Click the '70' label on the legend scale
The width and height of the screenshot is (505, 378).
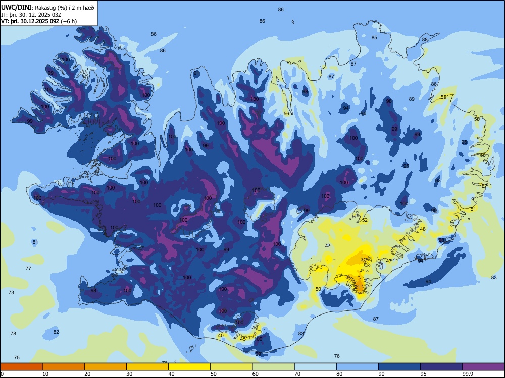tap(297, 374)
